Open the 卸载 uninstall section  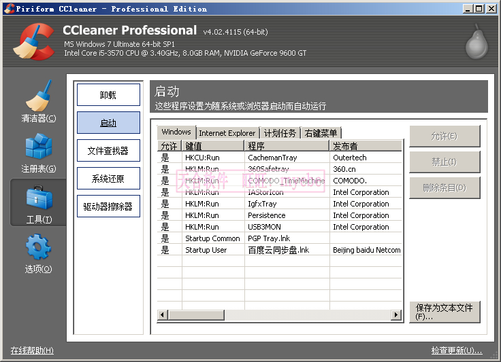point(108,94)
